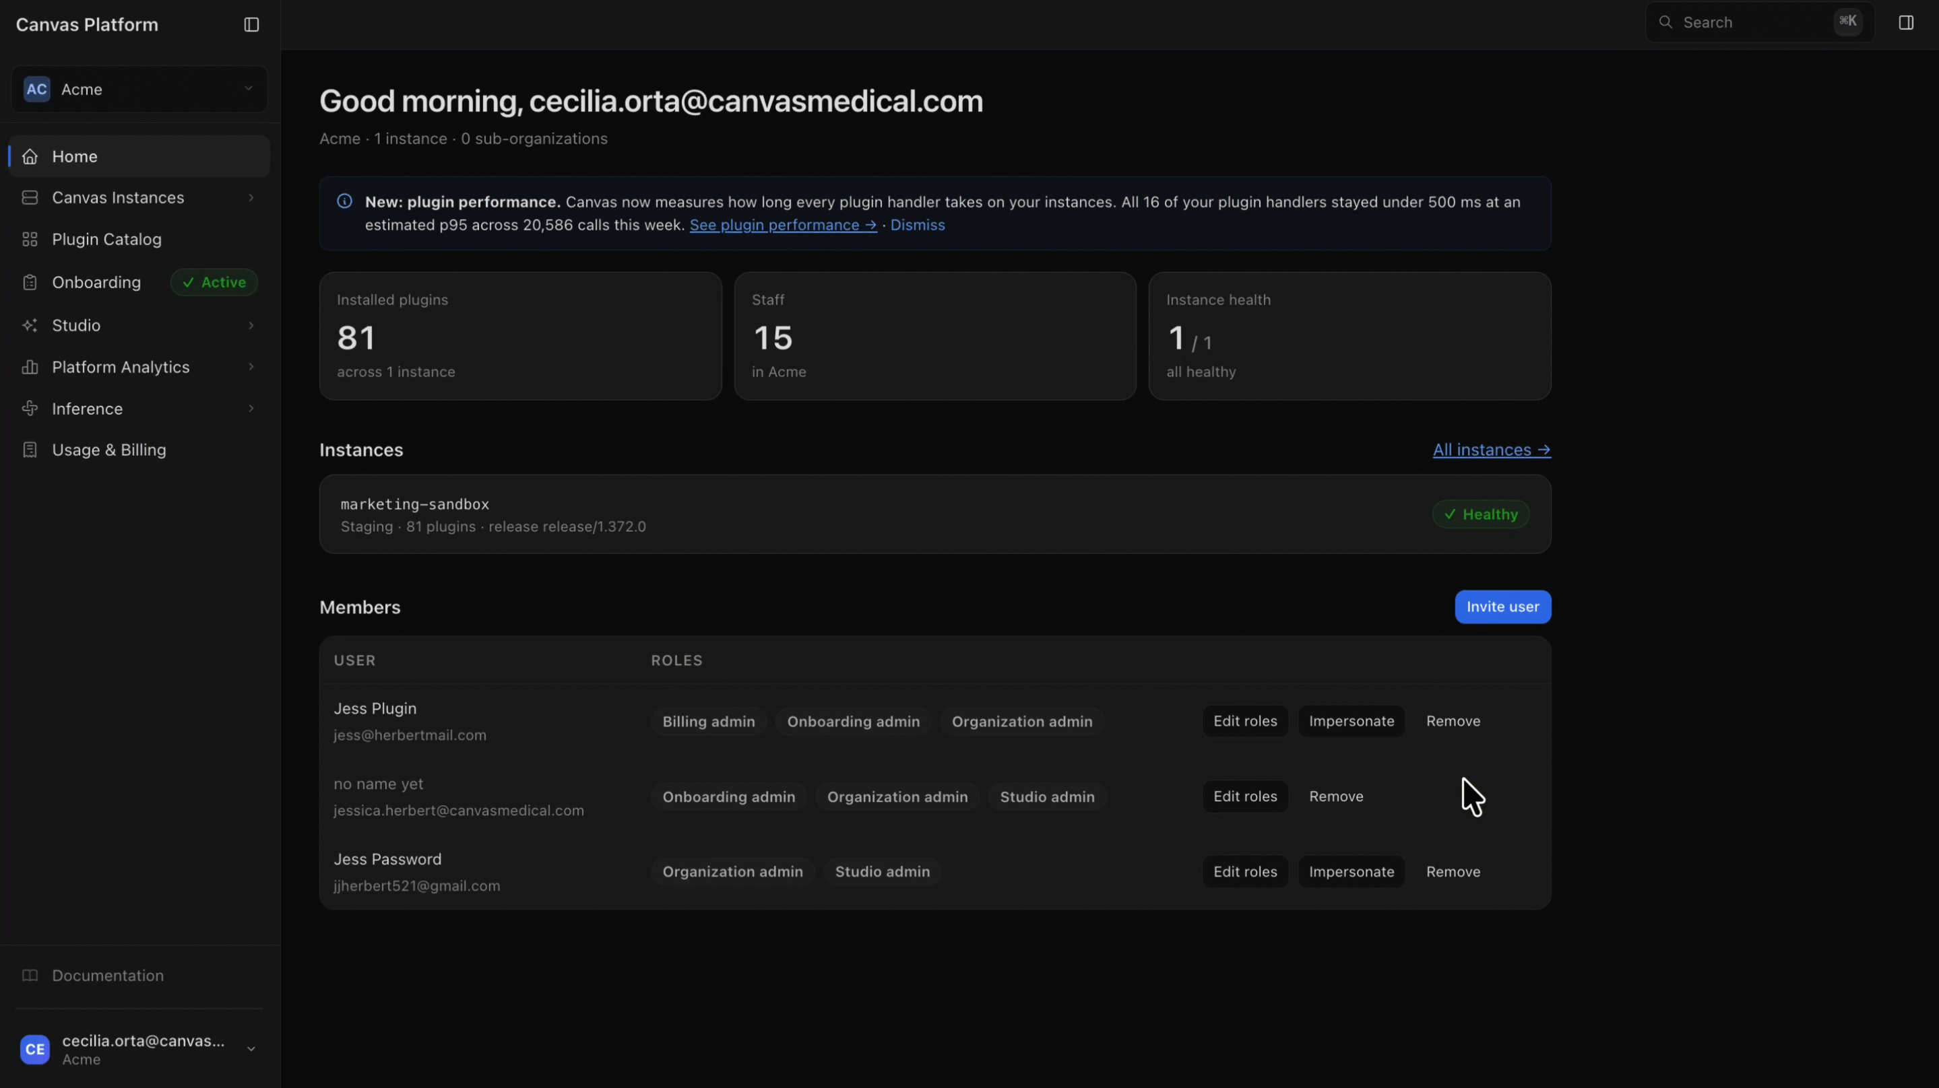Image resolution: width=1939 pixels, height=1088 pixels.
Task: Click the AC organization avatar
Action: 37,89
